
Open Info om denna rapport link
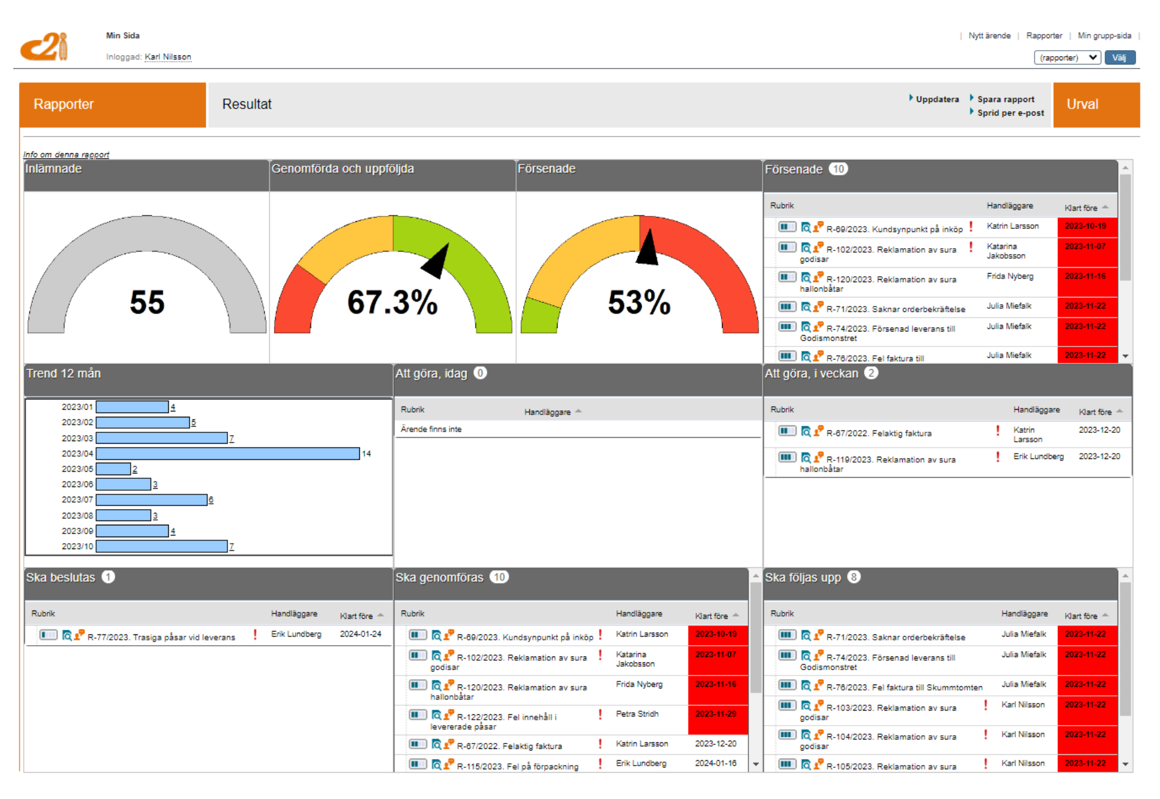(66, 154)
